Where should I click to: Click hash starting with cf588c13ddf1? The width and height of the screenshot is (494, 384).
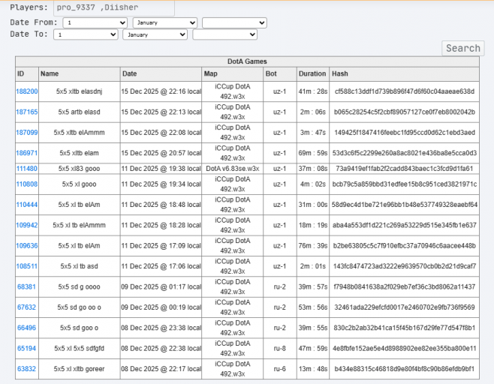(405, 91)
